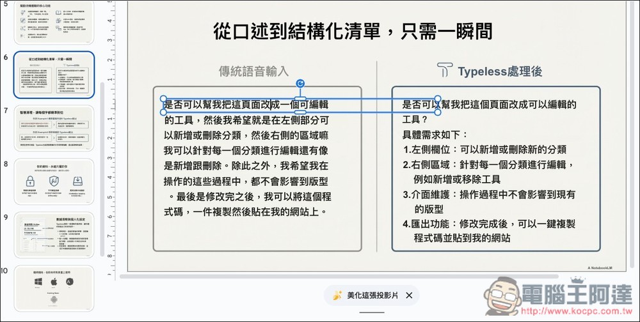Screen dimensions: 640x322
Task: Click list item 4.匯出功能:修改完成後
Action: click(489, 224)
